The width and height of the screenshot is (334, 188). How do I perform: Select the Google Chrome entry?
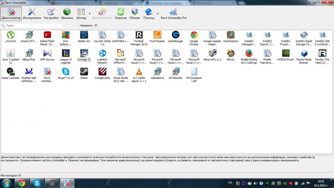click(194, 38)
